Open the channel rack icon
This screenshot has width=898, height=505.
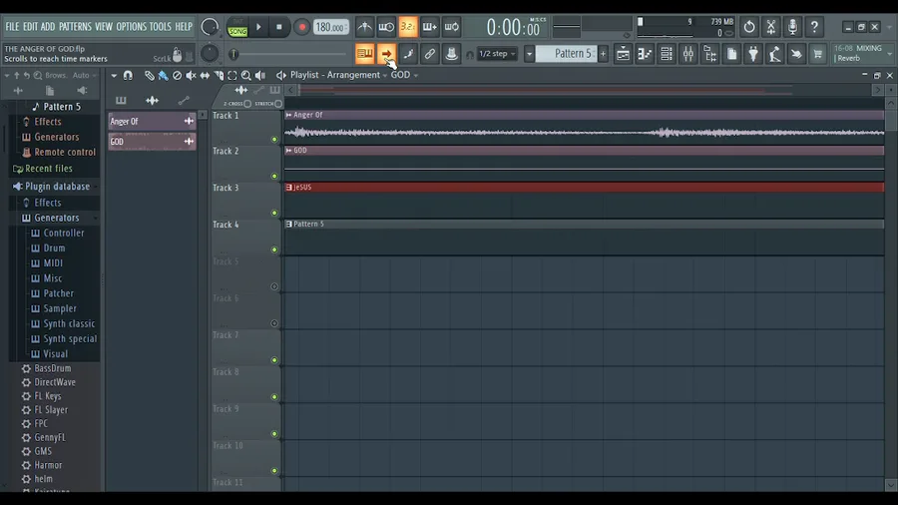tap(667, 54)
